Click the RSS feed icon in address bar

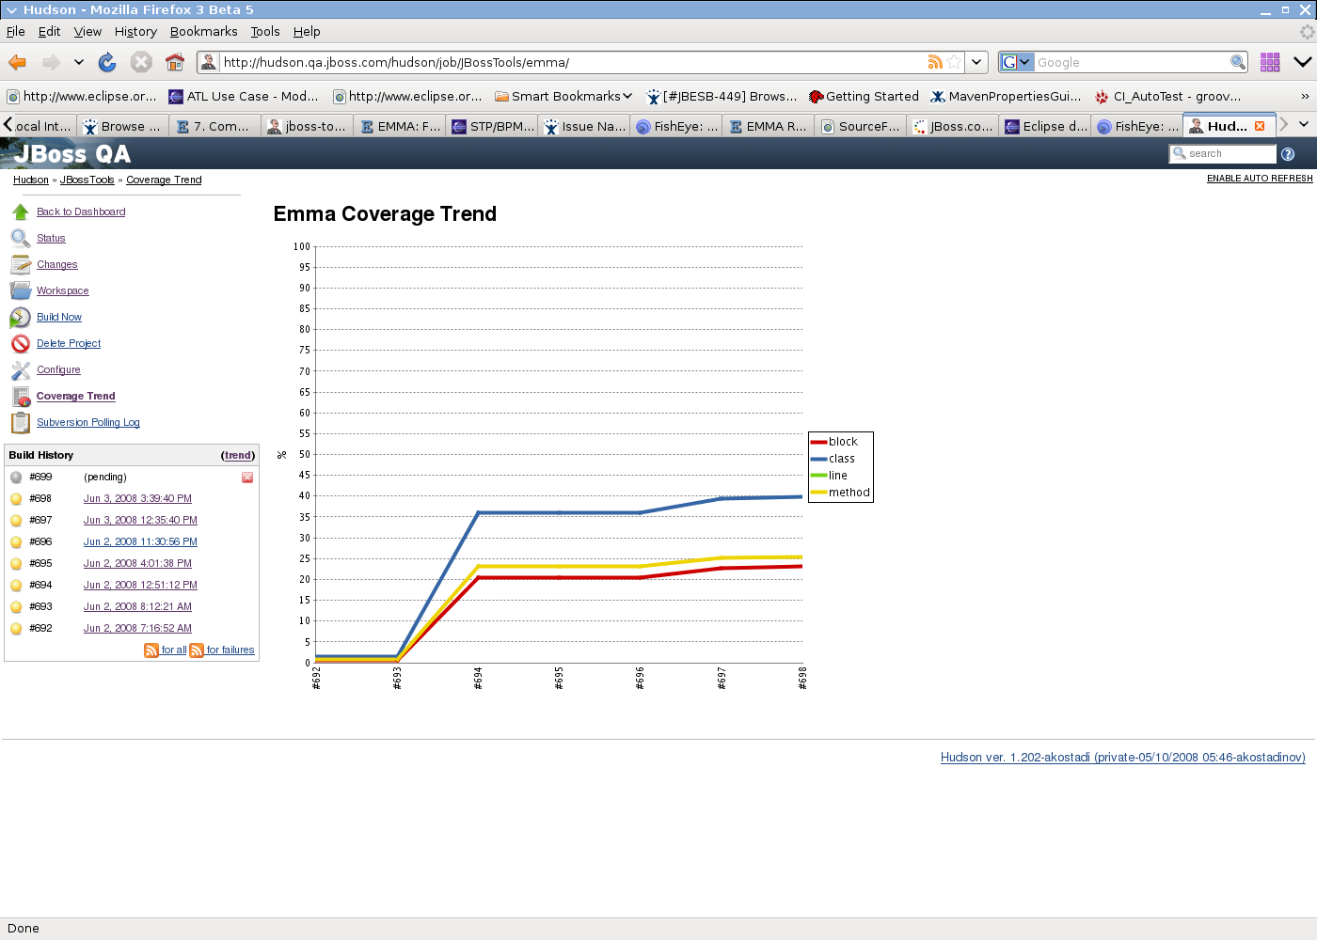pos(935,62)
